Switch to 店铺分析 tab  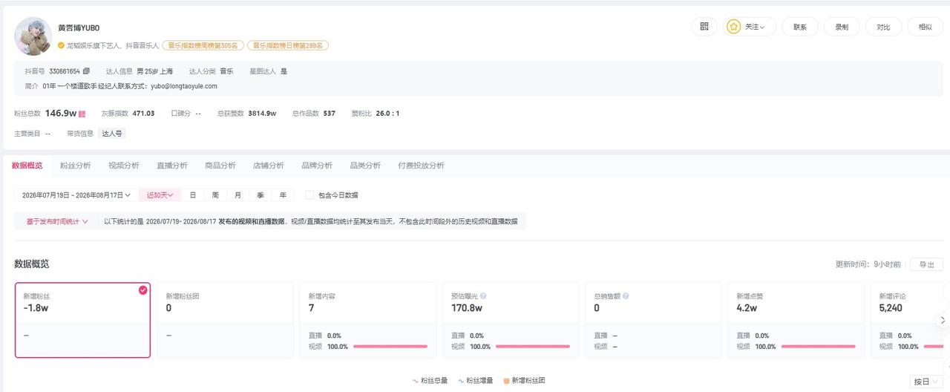point(269,166)
